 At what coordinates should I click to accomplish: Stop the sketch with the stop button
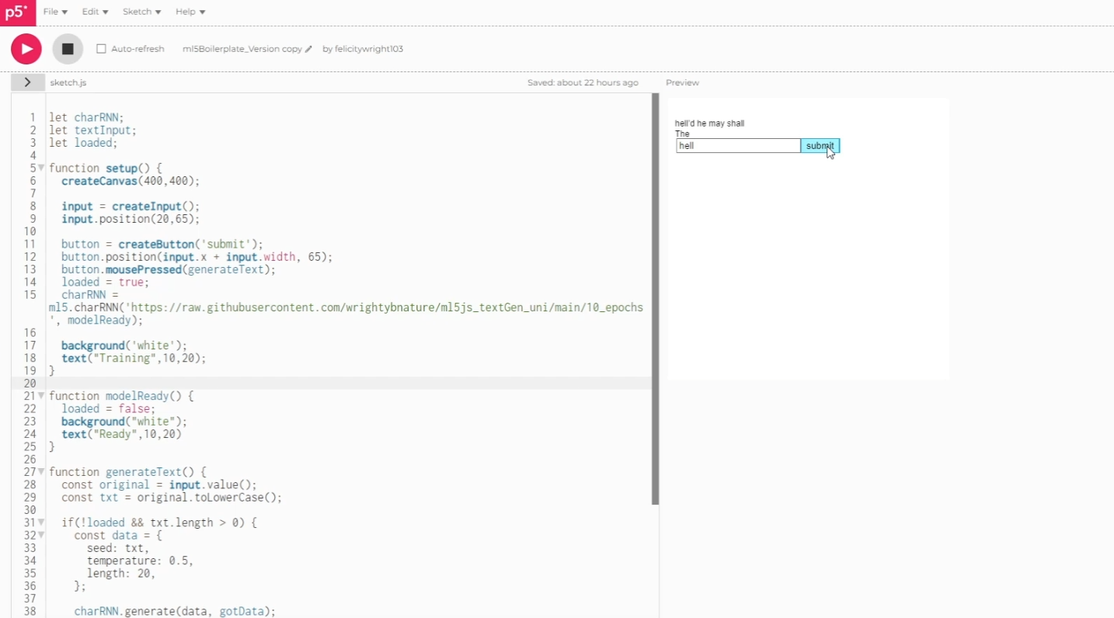click(68, 49)
